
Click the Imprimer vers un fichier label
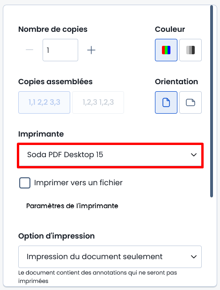click(x=78, y=183)
